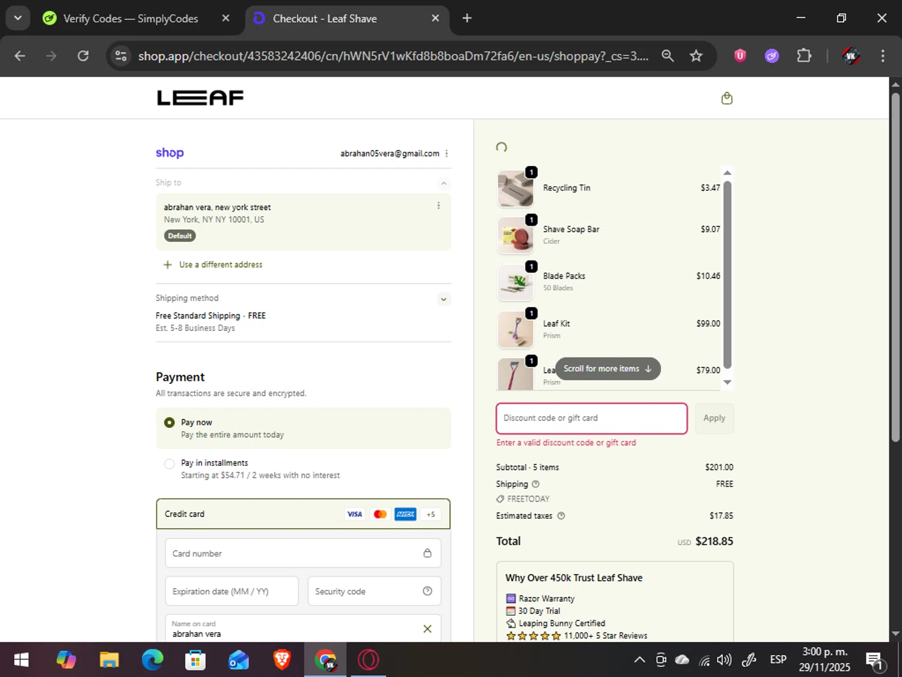Focus the Card number field
Screen dimensions: 902x677
[303, 553]
